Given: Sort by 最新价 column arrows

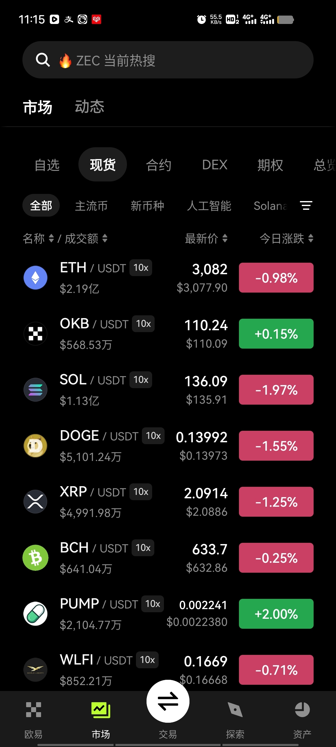Looking at the screenshot, I should click(225, 239).
